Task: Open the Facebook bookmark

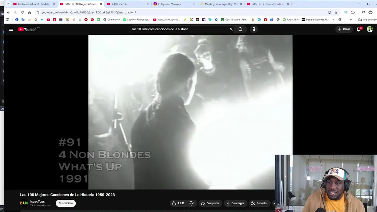Action: click(17, 20)
